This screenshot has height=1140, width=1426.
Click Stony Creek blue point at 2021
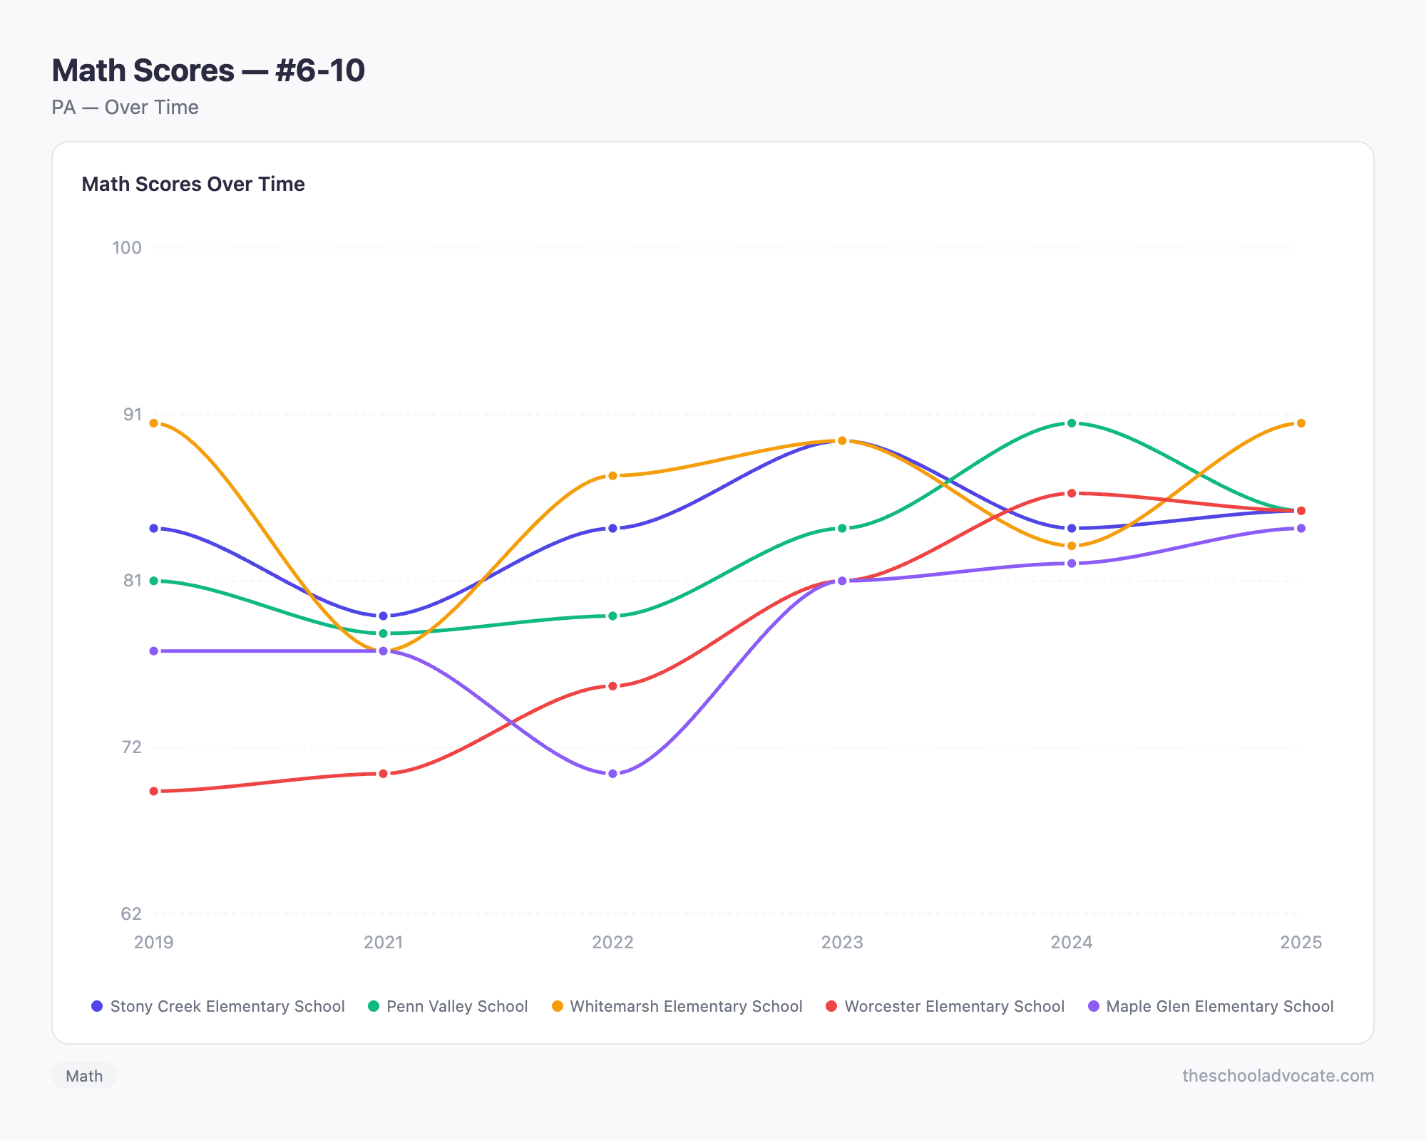point(384,616)
